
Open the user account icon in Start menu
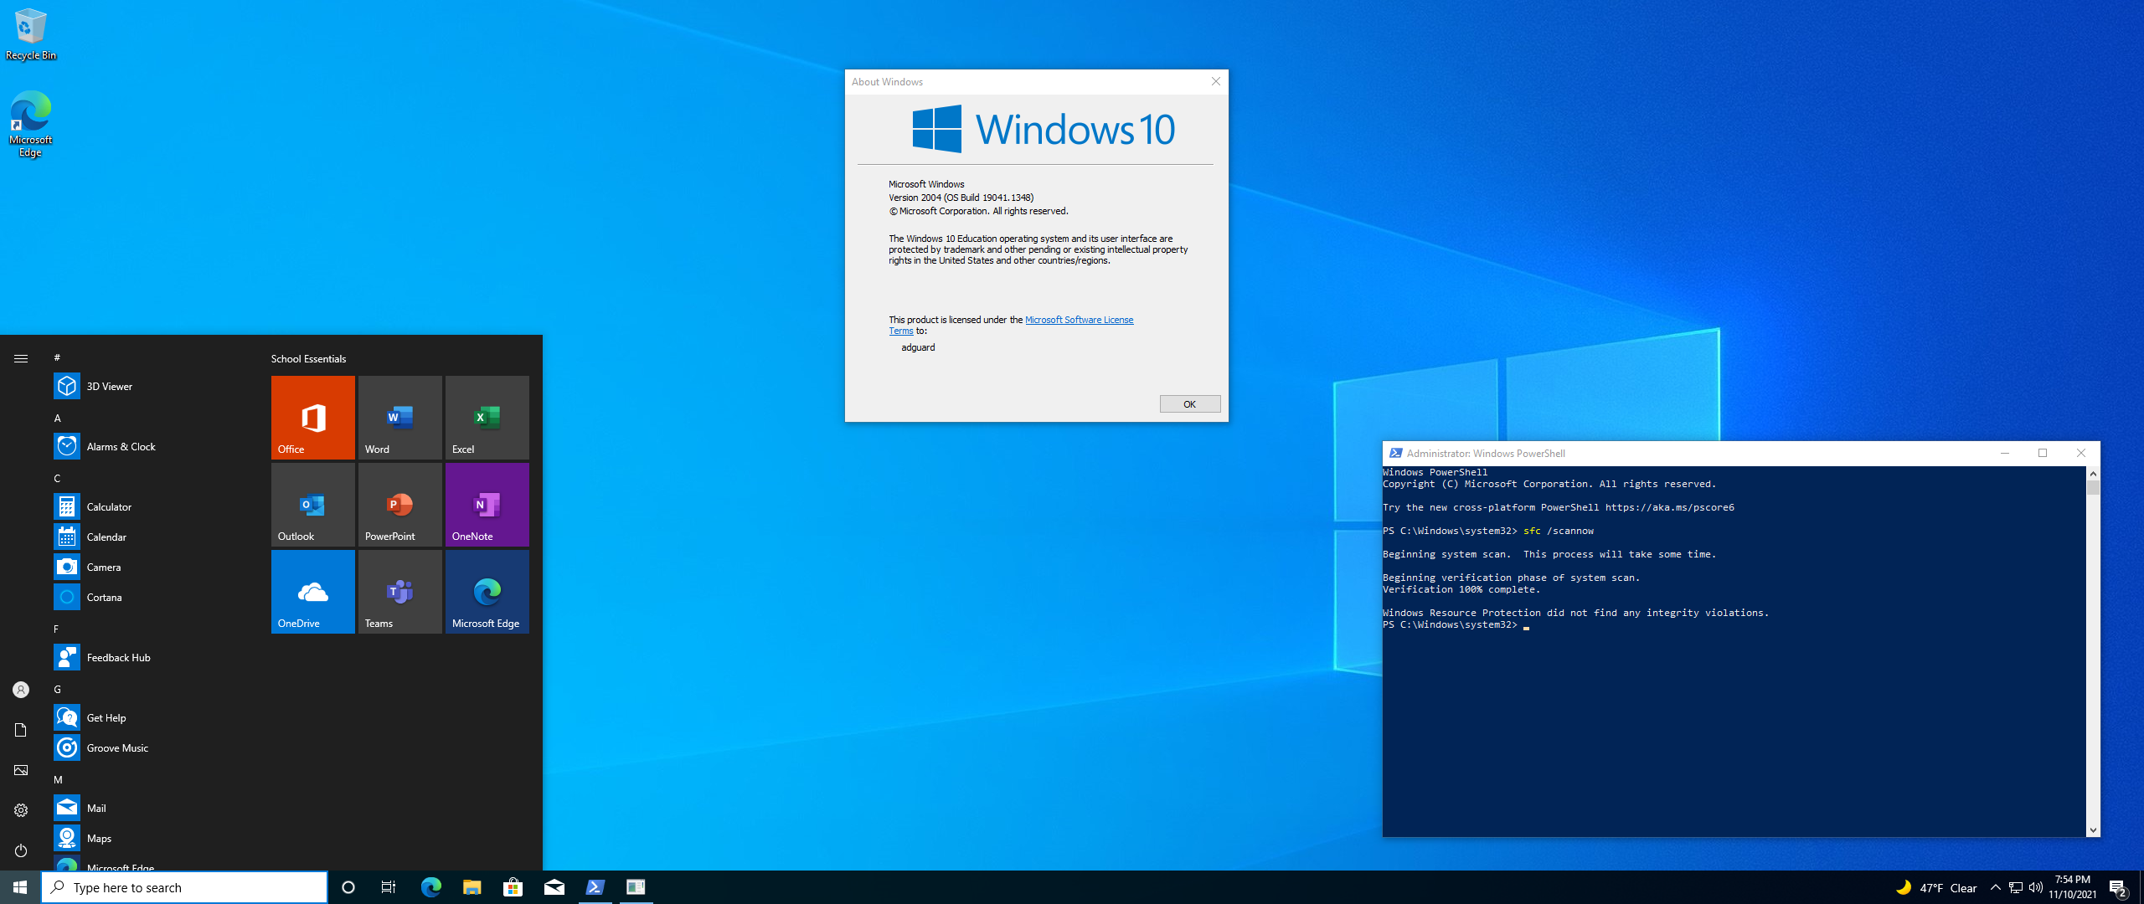click(21, 690)
